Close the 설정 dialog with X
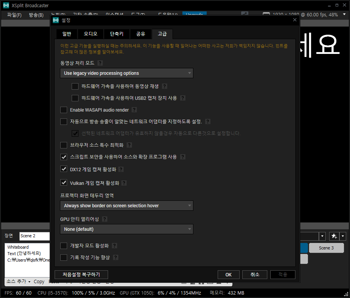This screenshot has height=298, width=350. tap(295, 20)
